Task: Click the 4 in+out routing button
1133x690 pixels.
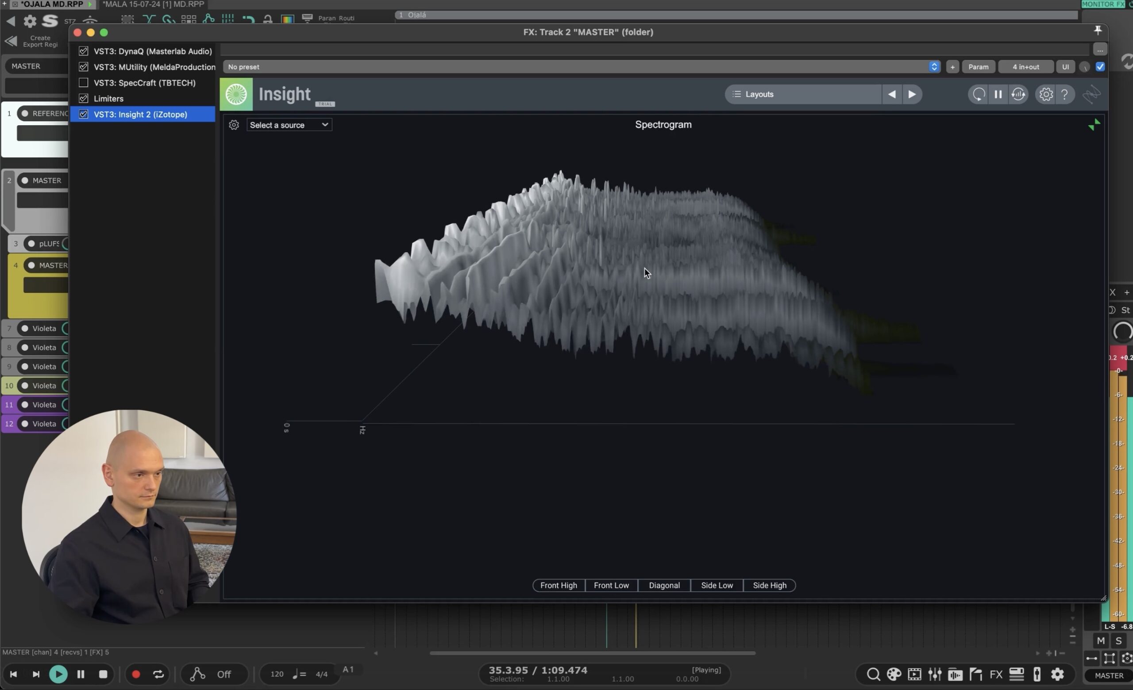Action: (x=1025, y=67)
